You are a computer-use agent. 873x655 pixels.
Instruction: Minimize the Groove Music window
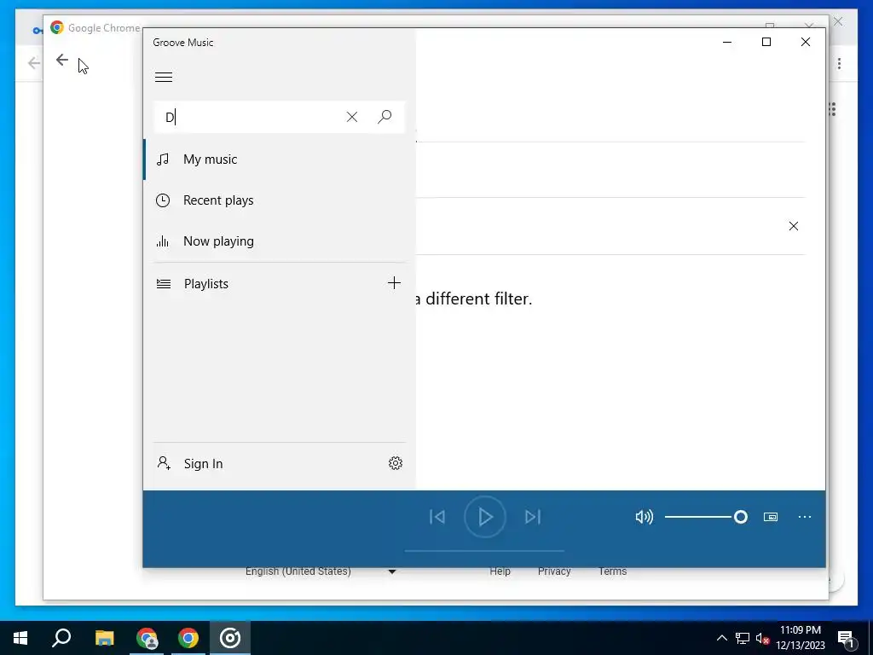click(727, 43)
